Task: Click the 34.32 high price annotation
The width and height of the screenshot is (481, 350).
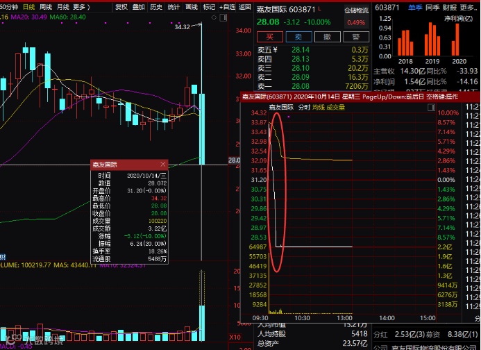Action: pyautogui.click(x=183, y=26)
